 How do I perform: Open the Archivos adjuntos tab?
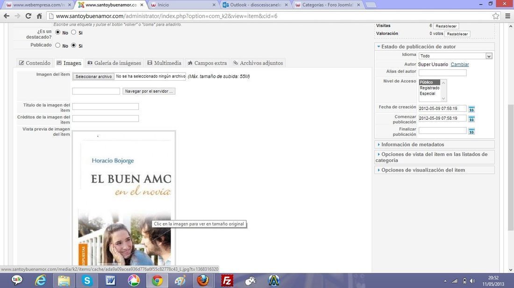point(258,63)
